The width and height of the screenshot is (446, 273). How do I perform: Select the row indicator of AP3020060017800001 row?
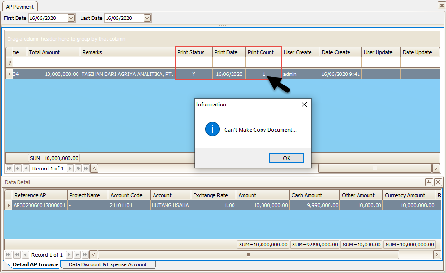[8, 205]
